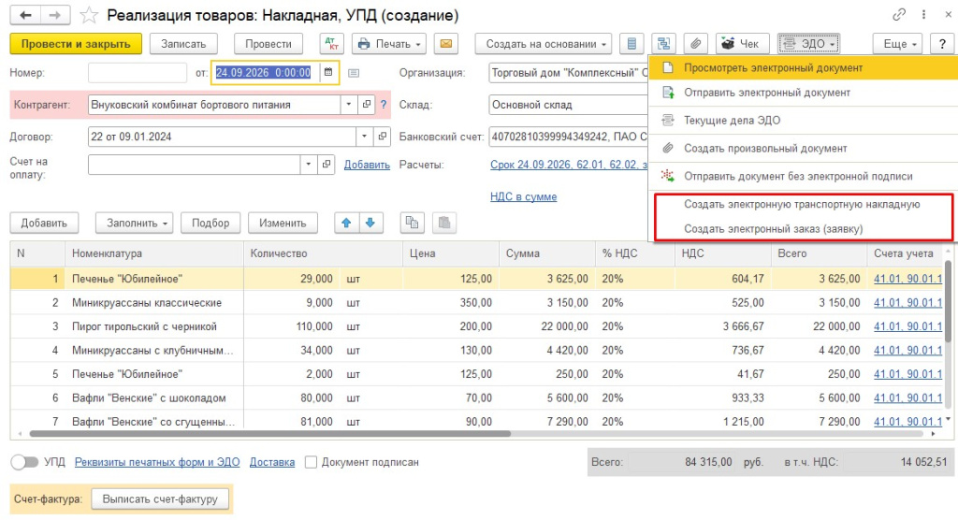
Task: Expand Счет на оплату dropdown arrow
Action: [x=309, y=165]
